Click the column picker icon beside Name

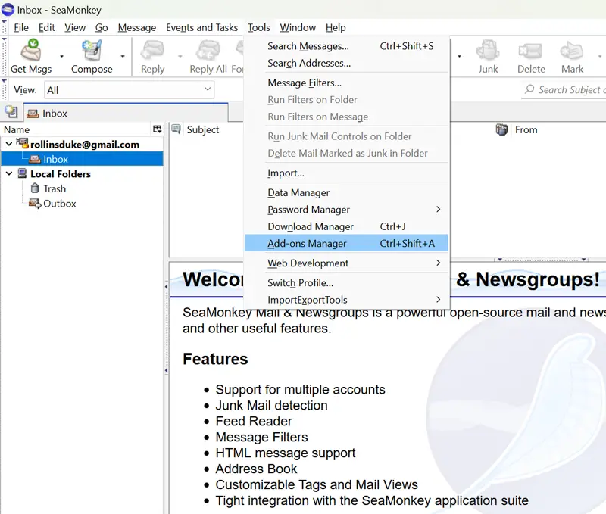click(157, 129)
